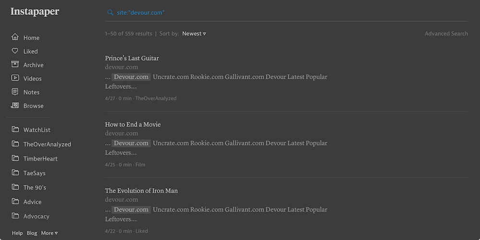480x240 pixels.
Task: Click devour.com under The Evolution of Iron Man
Action: [x=121, y=200]
